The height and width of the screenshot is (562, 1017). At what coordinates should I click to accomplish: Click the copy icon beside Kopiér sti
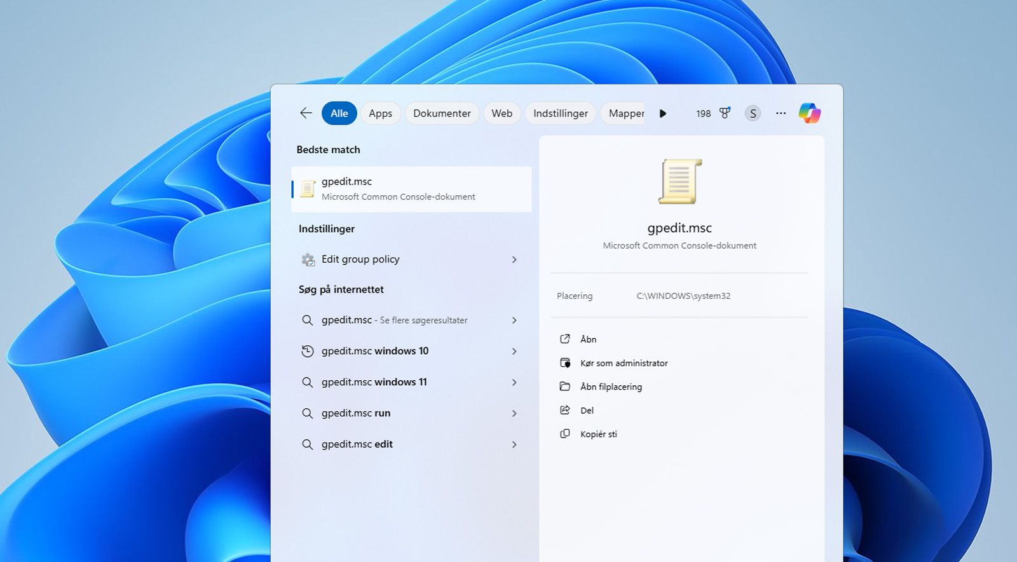click(x=565, y=434)
